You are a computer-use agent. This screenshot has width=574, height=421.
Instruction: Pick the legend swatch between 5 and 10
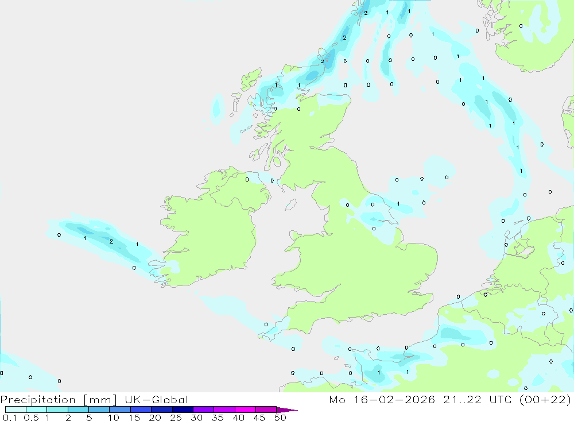[x=99, y=410]
